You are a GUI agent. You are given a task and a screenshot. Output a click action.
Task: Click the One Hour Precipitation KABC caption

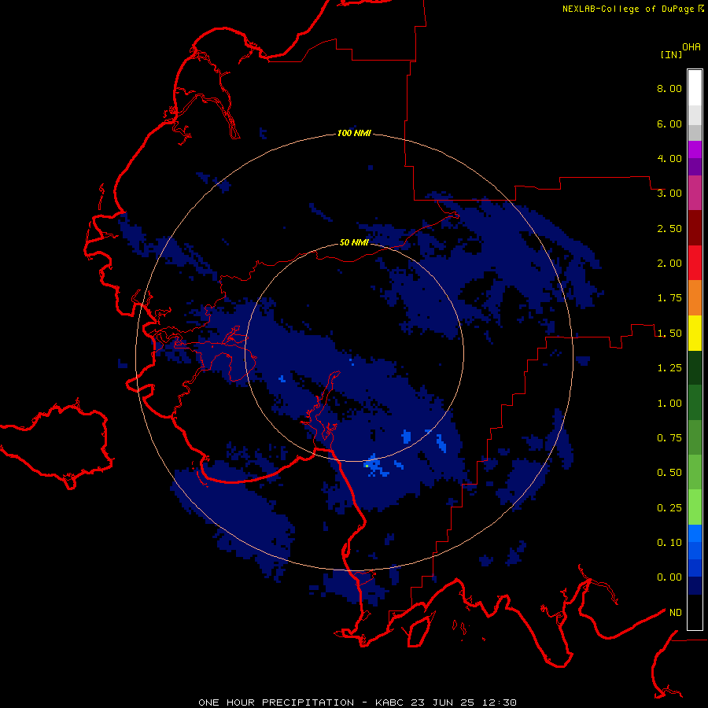click(x=357, y=702)
